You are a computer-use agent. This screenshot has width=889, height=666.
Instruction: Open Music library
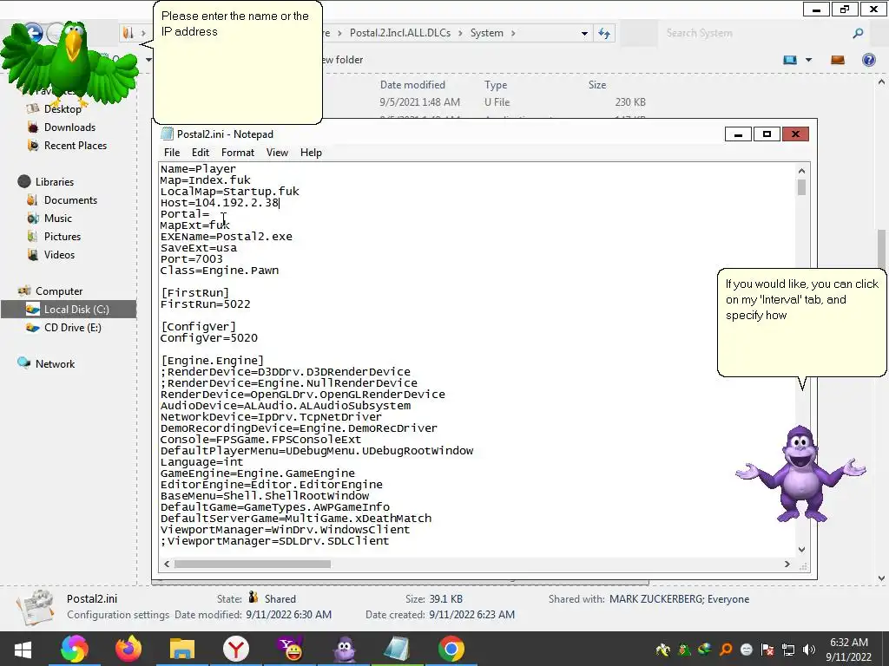pos(58,218)
